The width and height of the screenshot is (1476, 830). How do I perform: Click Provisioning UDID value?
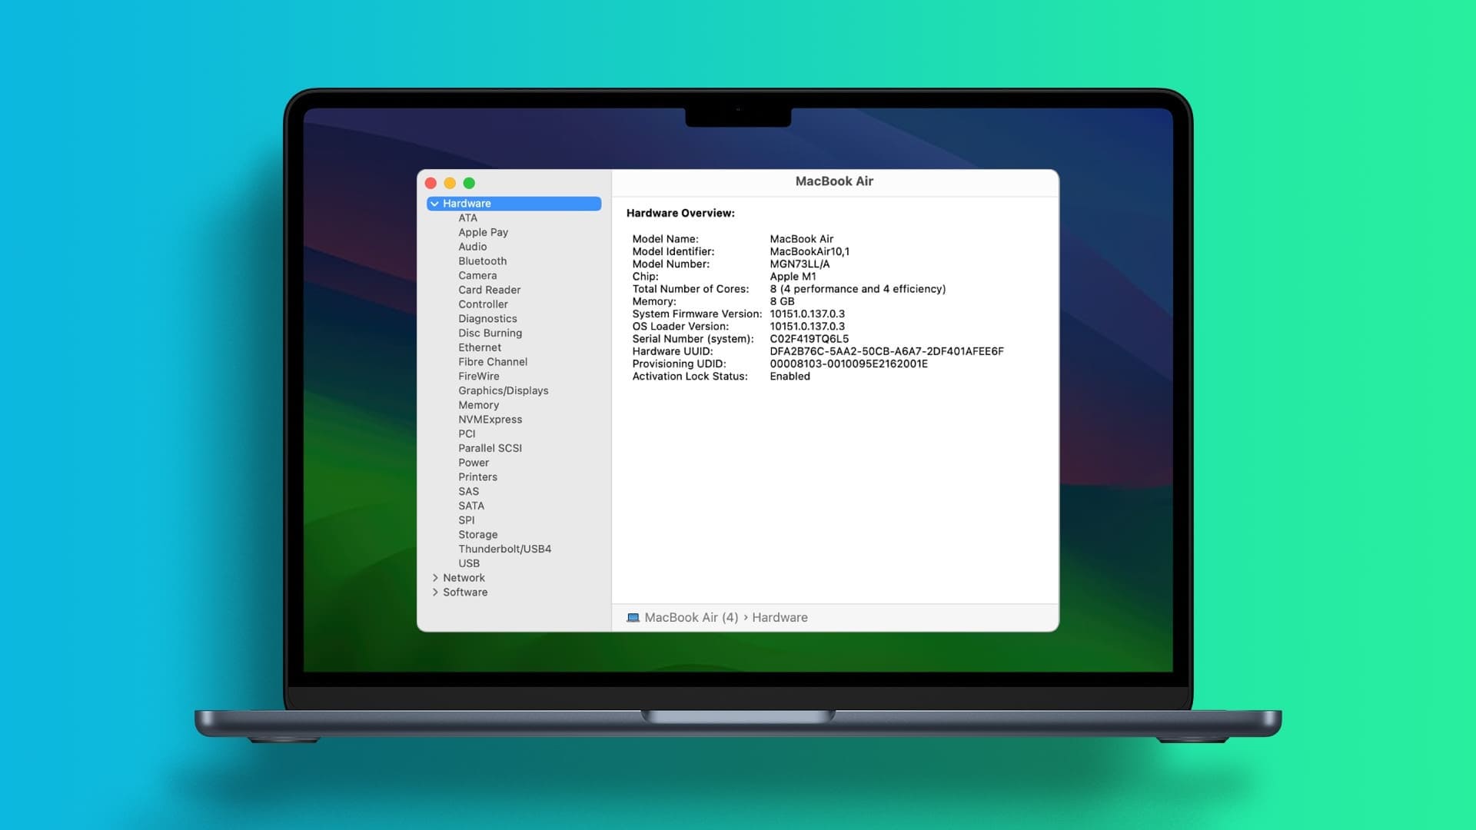[849, 364]
